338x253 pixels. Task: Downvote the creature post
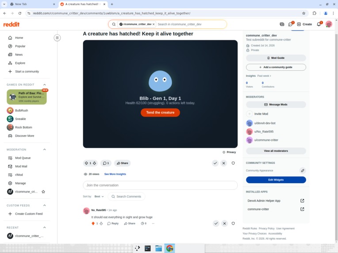coord(94,163)
